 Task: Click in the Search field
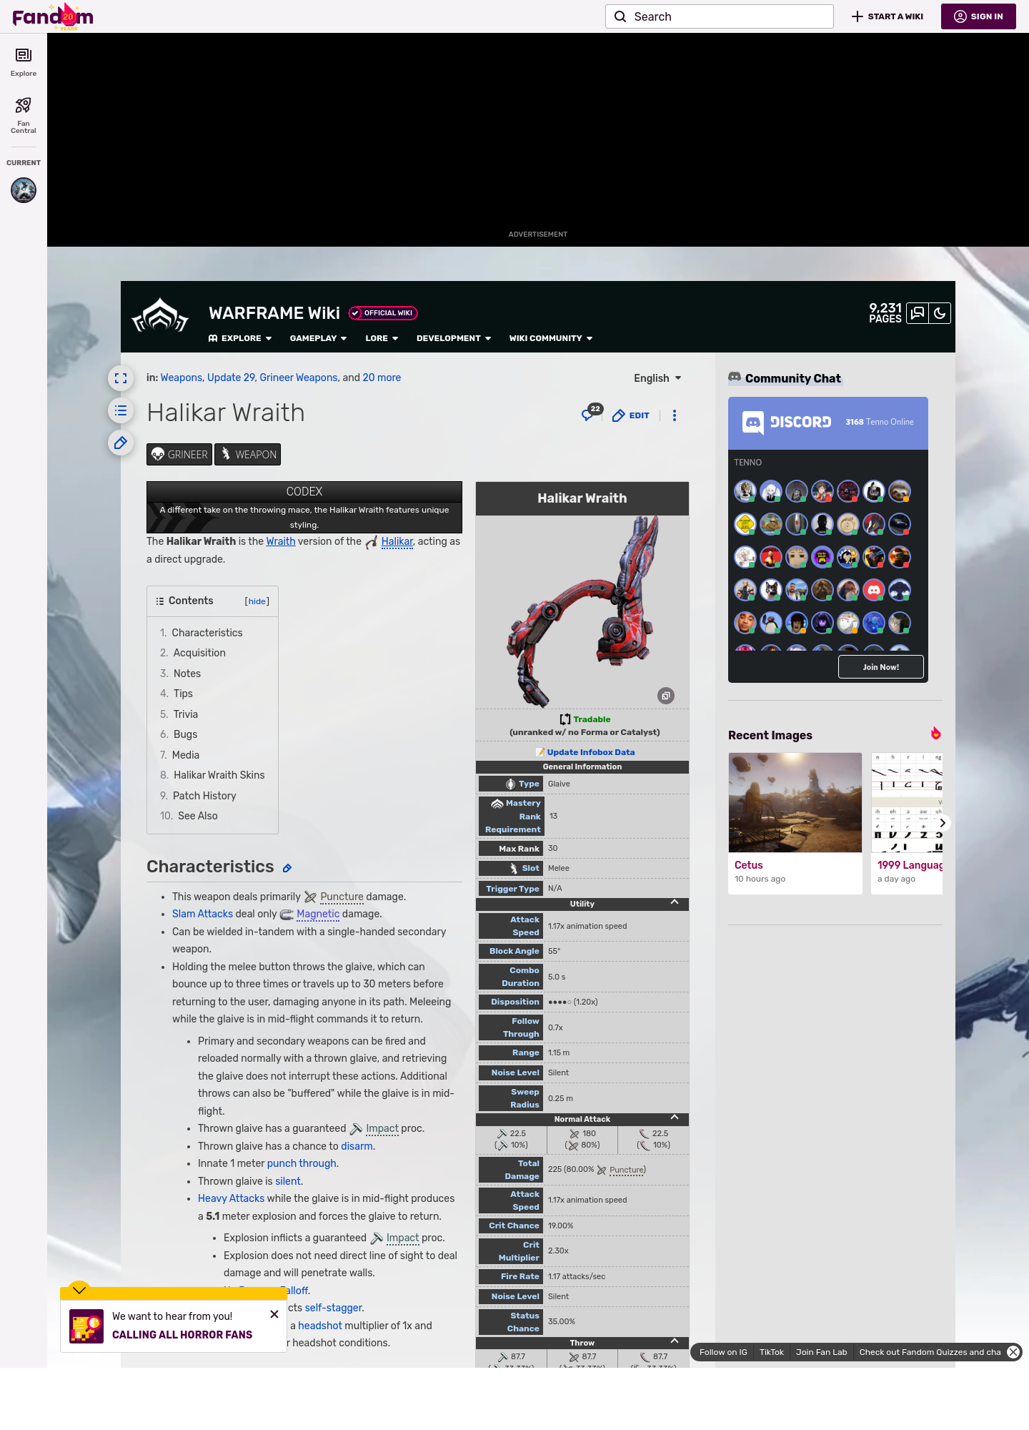point(720,16)
